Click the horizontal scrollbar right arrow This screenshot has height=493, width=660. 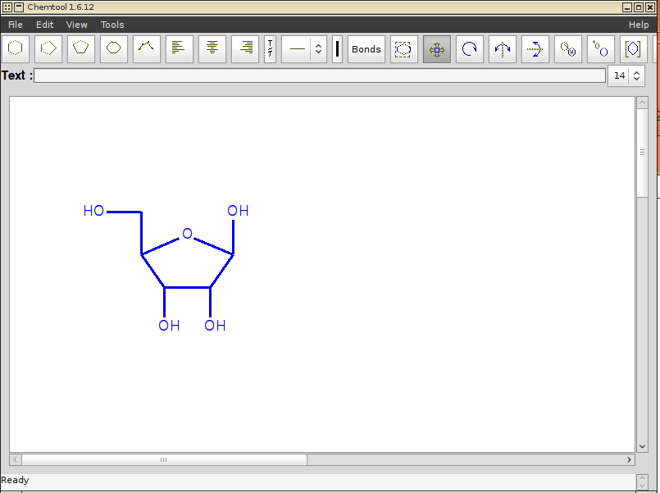click(630, 459)
